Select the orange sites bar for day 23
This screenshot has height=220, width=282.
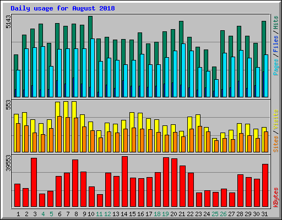coord(200,139)
